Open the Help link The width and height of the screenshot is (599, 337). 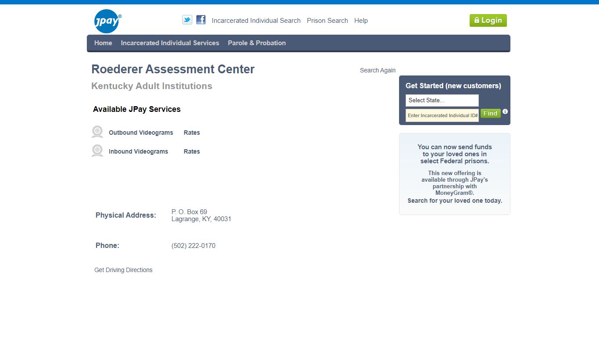tap(361, 21)
